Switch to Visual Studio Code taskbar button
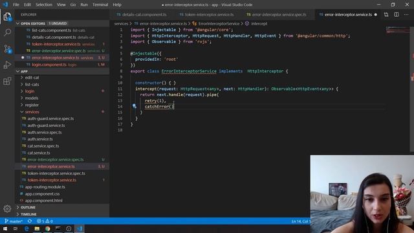The image size is (414, 233). click(x=80, y=228)
